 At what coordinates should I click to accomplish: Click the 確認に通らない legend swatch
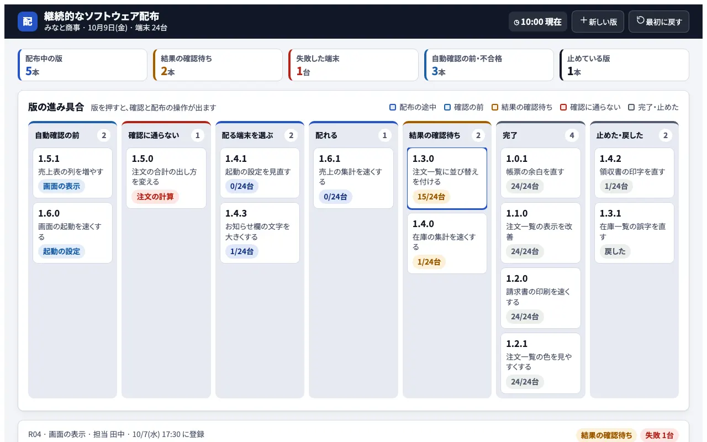tap(563, 107)
